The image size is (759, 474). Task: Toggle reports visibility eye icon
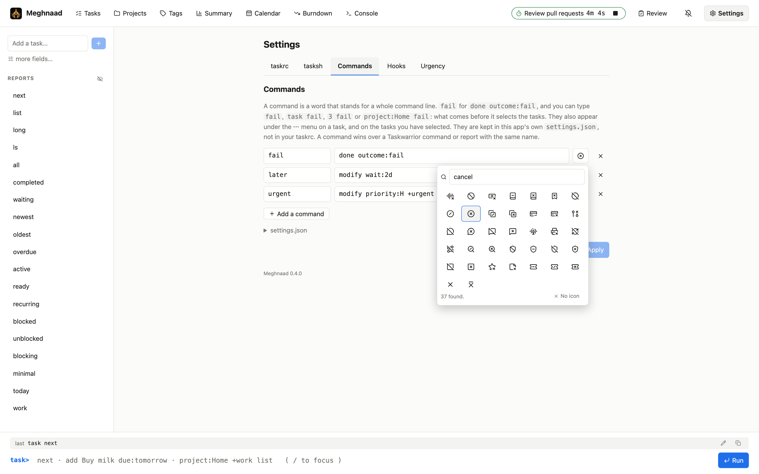click(100, 79)
